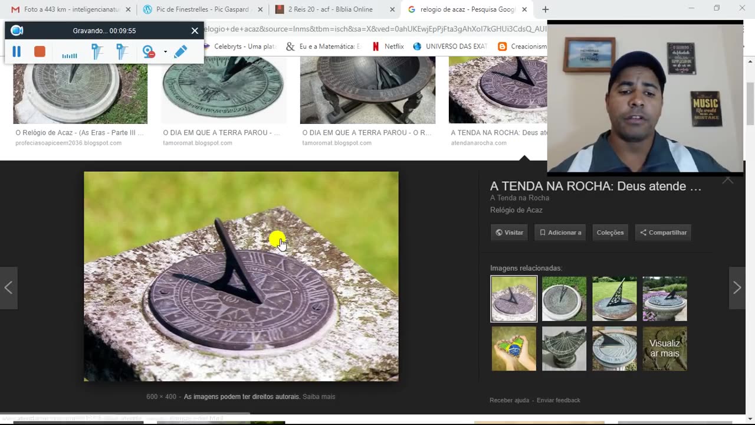Click the 'Imagens relacionadas:' heading
Image resolution: width=755 pixels, height=425 pixels.
pyautogui.click(x=526, y=268)
